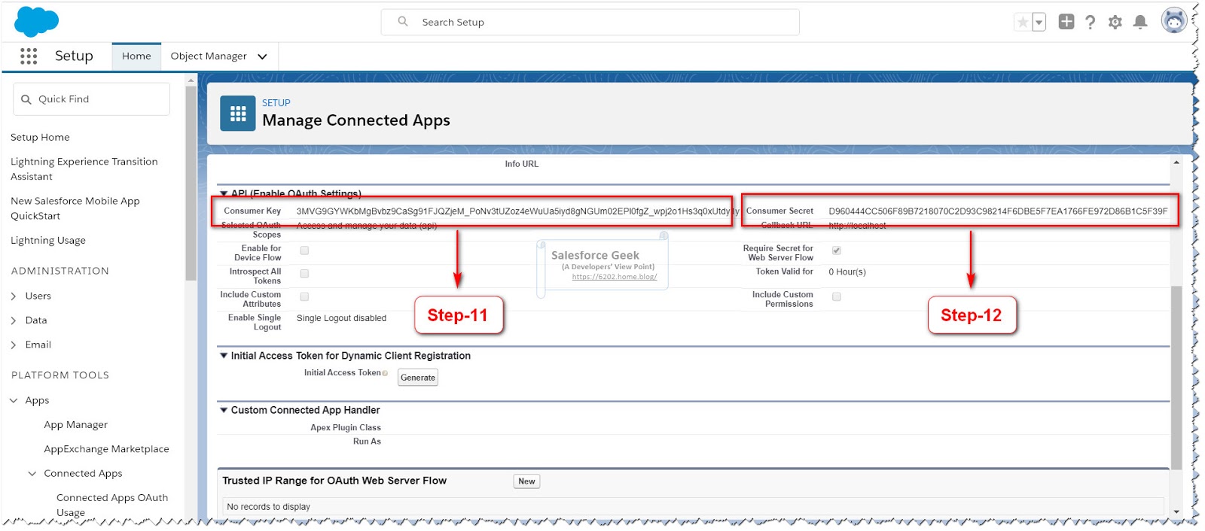Click the Apex Plugin Class label
The image size is (1205, 531).
[346, 428]
